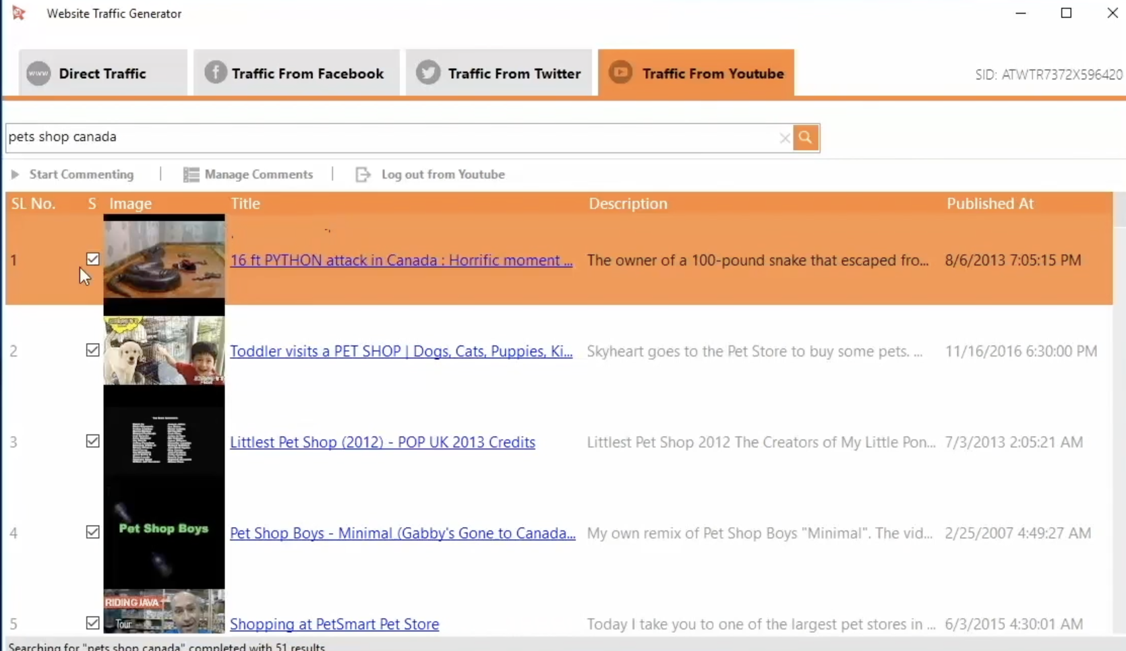This screenshot has height=651, width=1126.
Task: Click date 7/3/2013 2:05:21 AM
Action: click(x=1014, y=442)
